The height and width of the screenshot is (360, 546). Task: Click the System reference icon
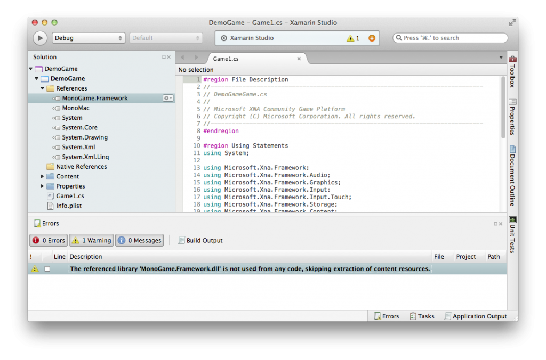[x=57, y=118]
